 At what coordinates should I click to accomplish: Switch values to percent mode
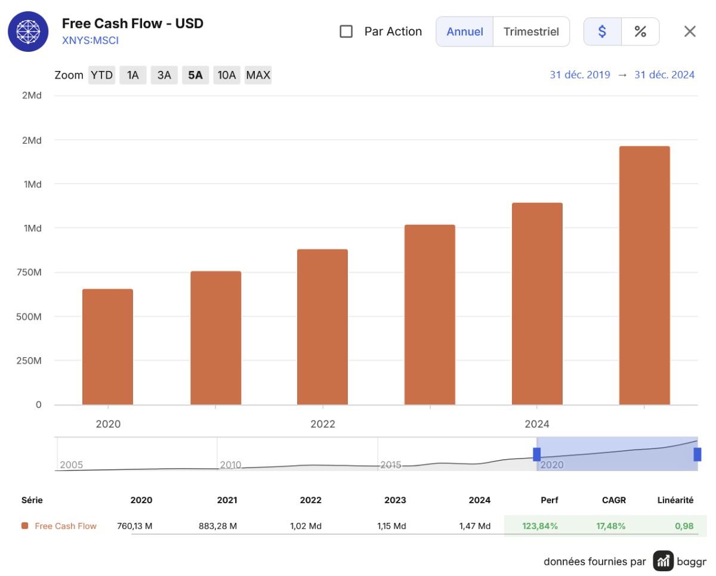640,32
